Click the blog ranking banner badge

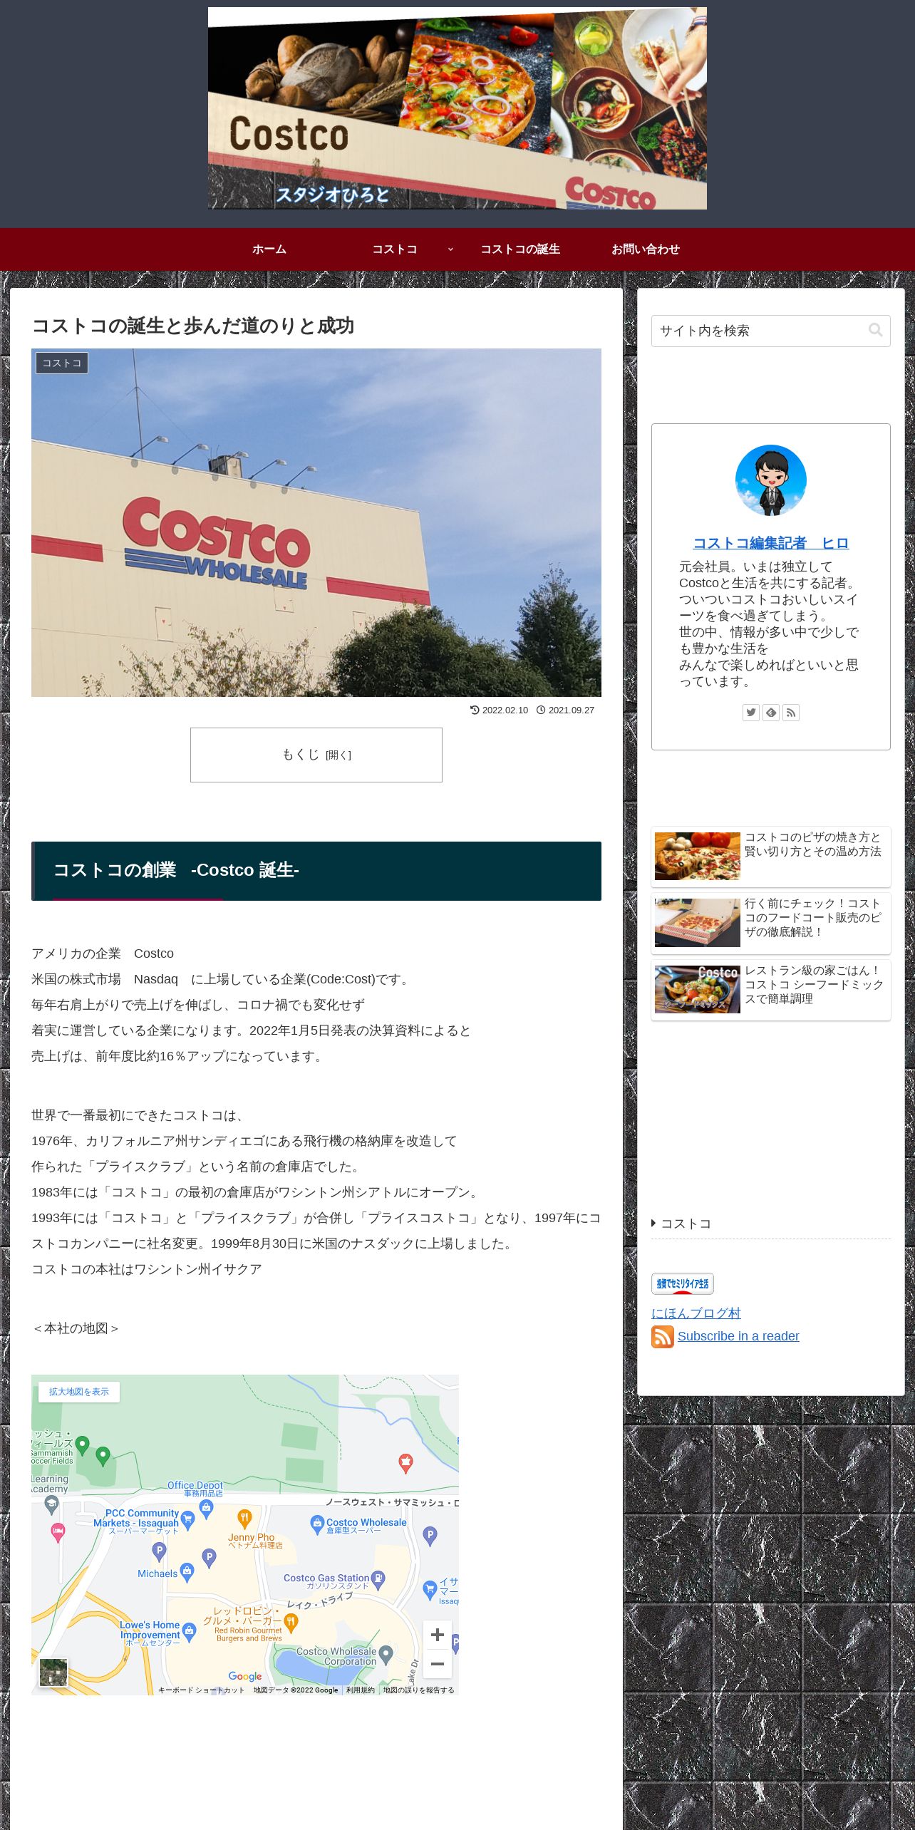tap(682, 1283)
